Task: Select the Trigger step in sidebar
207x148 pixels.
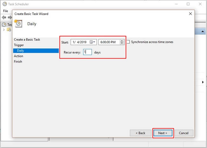Action: point(19,45)
